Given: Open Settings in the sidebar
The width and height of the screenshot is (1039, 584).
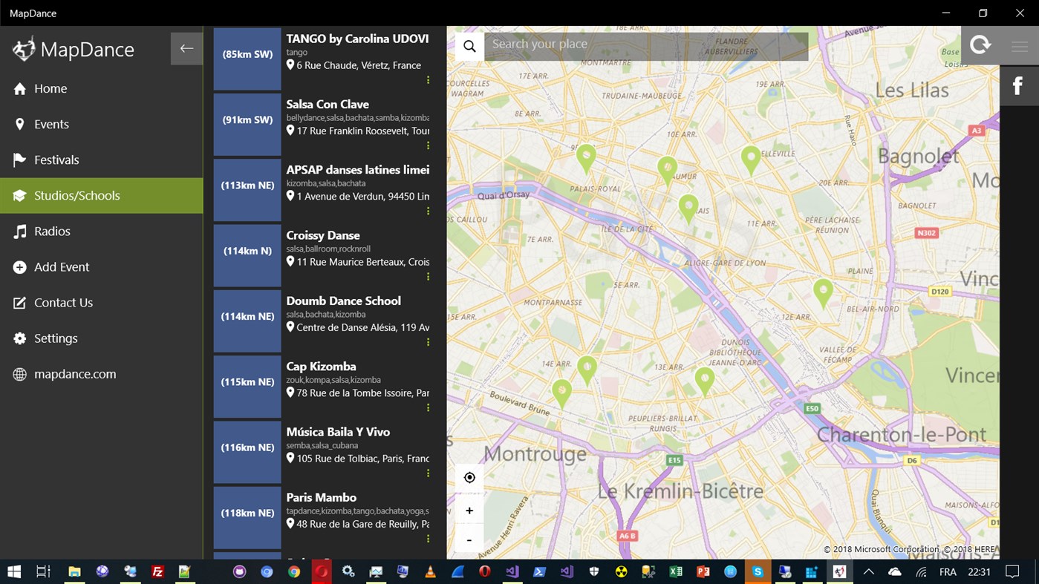Looking at the screenshot, I should (102, 338).
